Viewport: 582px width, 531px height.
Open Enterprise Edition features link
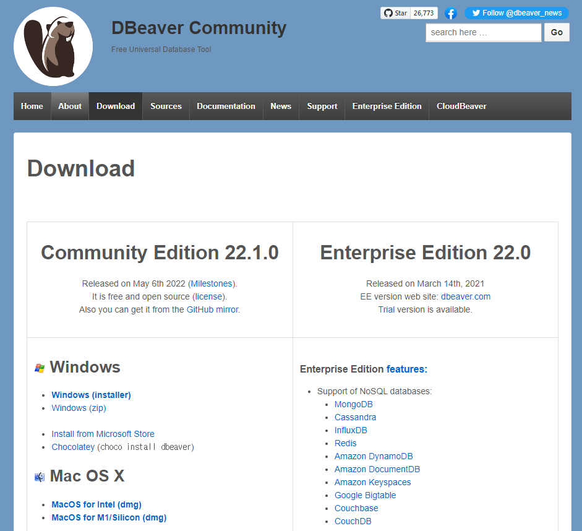pyautogui.click(x=407, y=369)
